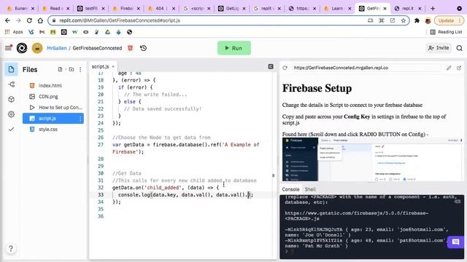Open search with the magnifier icon
This screenshot has width=467, height=262.
pos(459,48)
